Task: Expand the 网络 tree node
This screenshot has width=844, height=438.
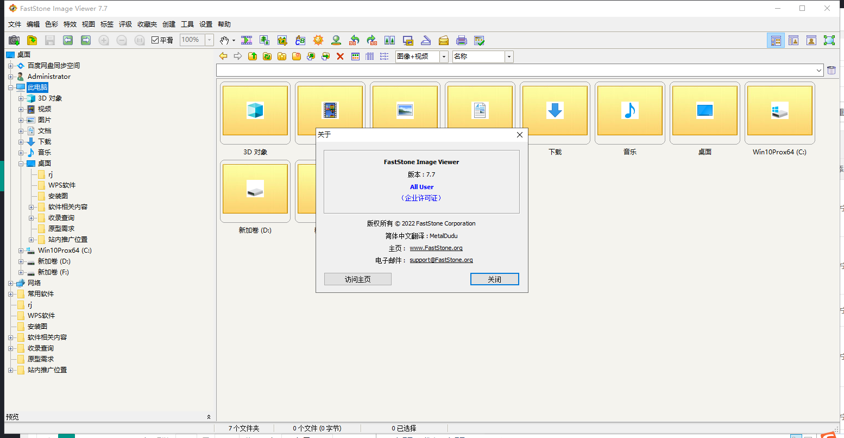Action: tap(11, 283)
